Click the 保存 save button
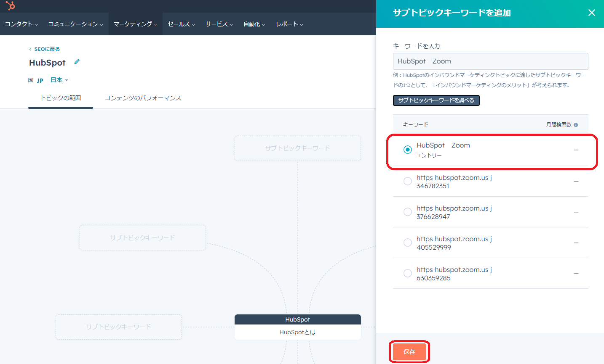 pyautogui.click(x=409, y=352)
